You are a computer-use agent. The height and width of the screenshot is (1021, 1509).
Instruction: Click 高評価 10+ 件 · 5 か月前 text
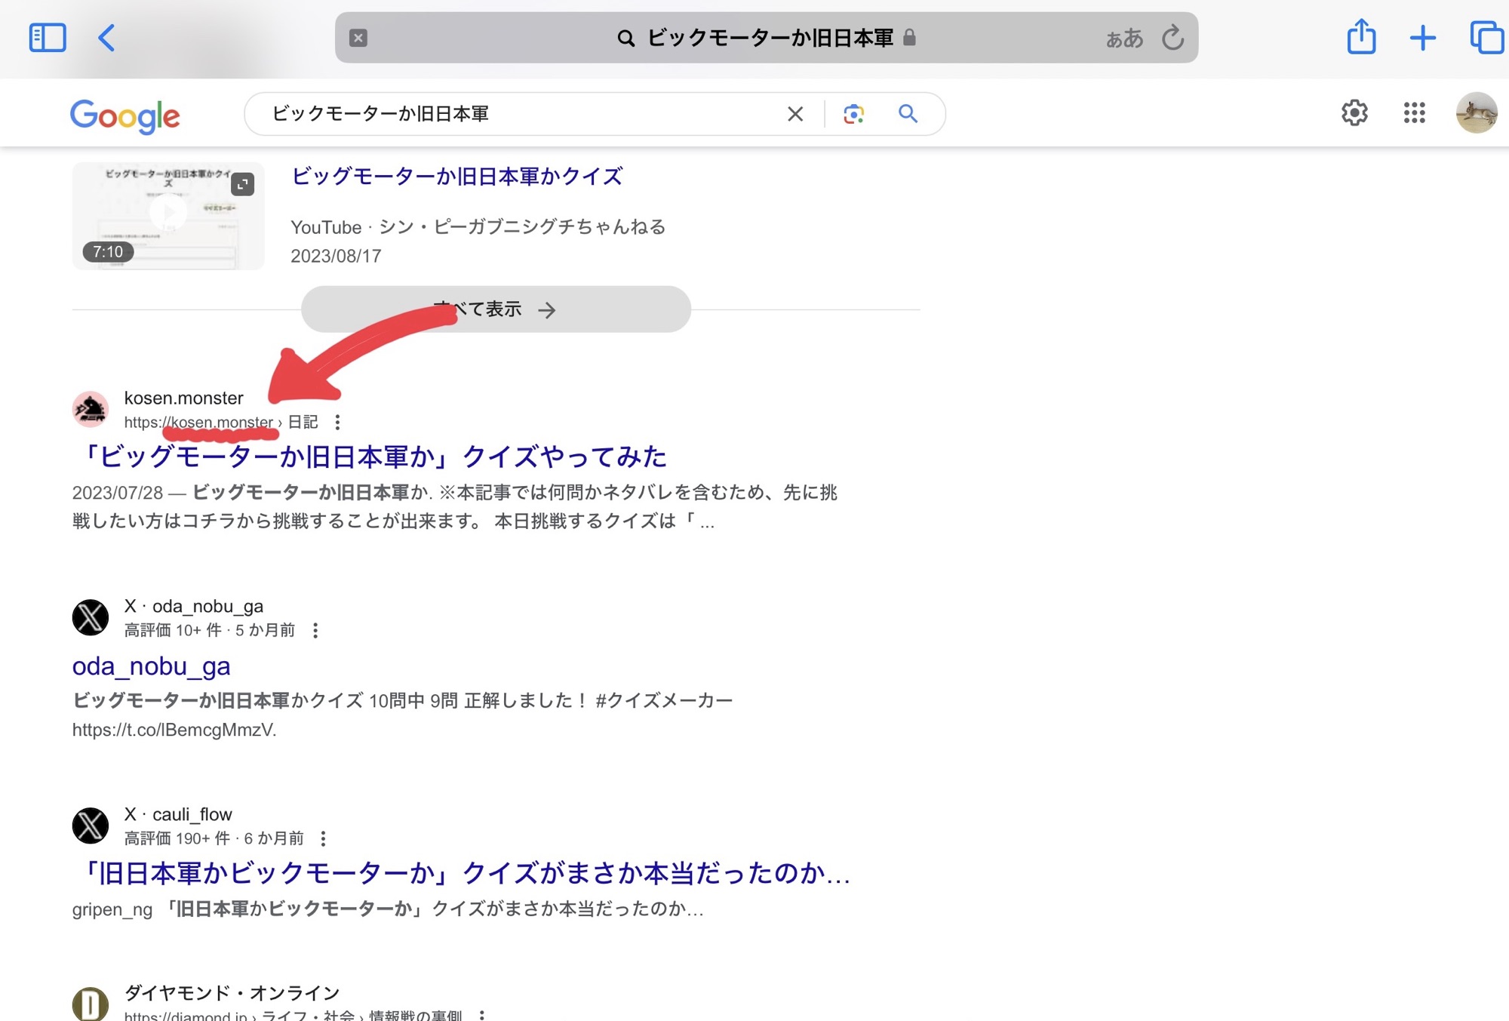[x=210, y=630]
